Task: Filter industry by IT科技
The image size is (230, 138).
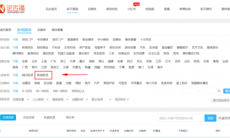Action: tap(56, 48)
